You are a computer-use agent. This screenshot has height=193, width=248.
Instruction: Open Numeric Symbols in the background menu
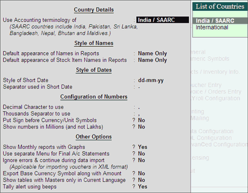[x=211, y=58]
